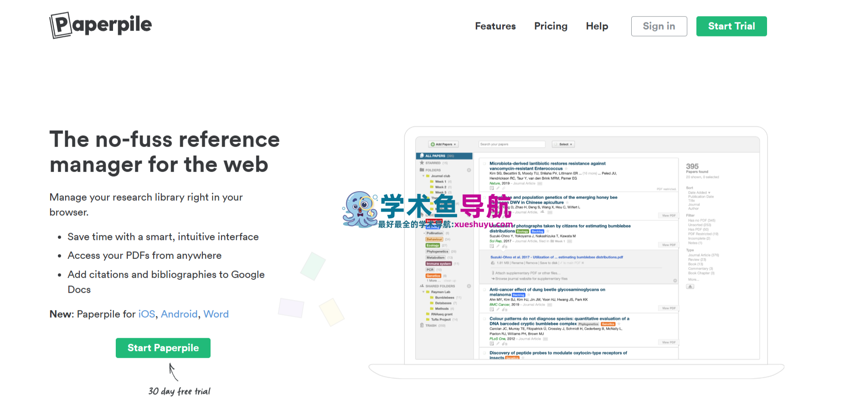
Task: Click the Start Paperpile button
Action: pyautogui.click(x=163, y=348)
